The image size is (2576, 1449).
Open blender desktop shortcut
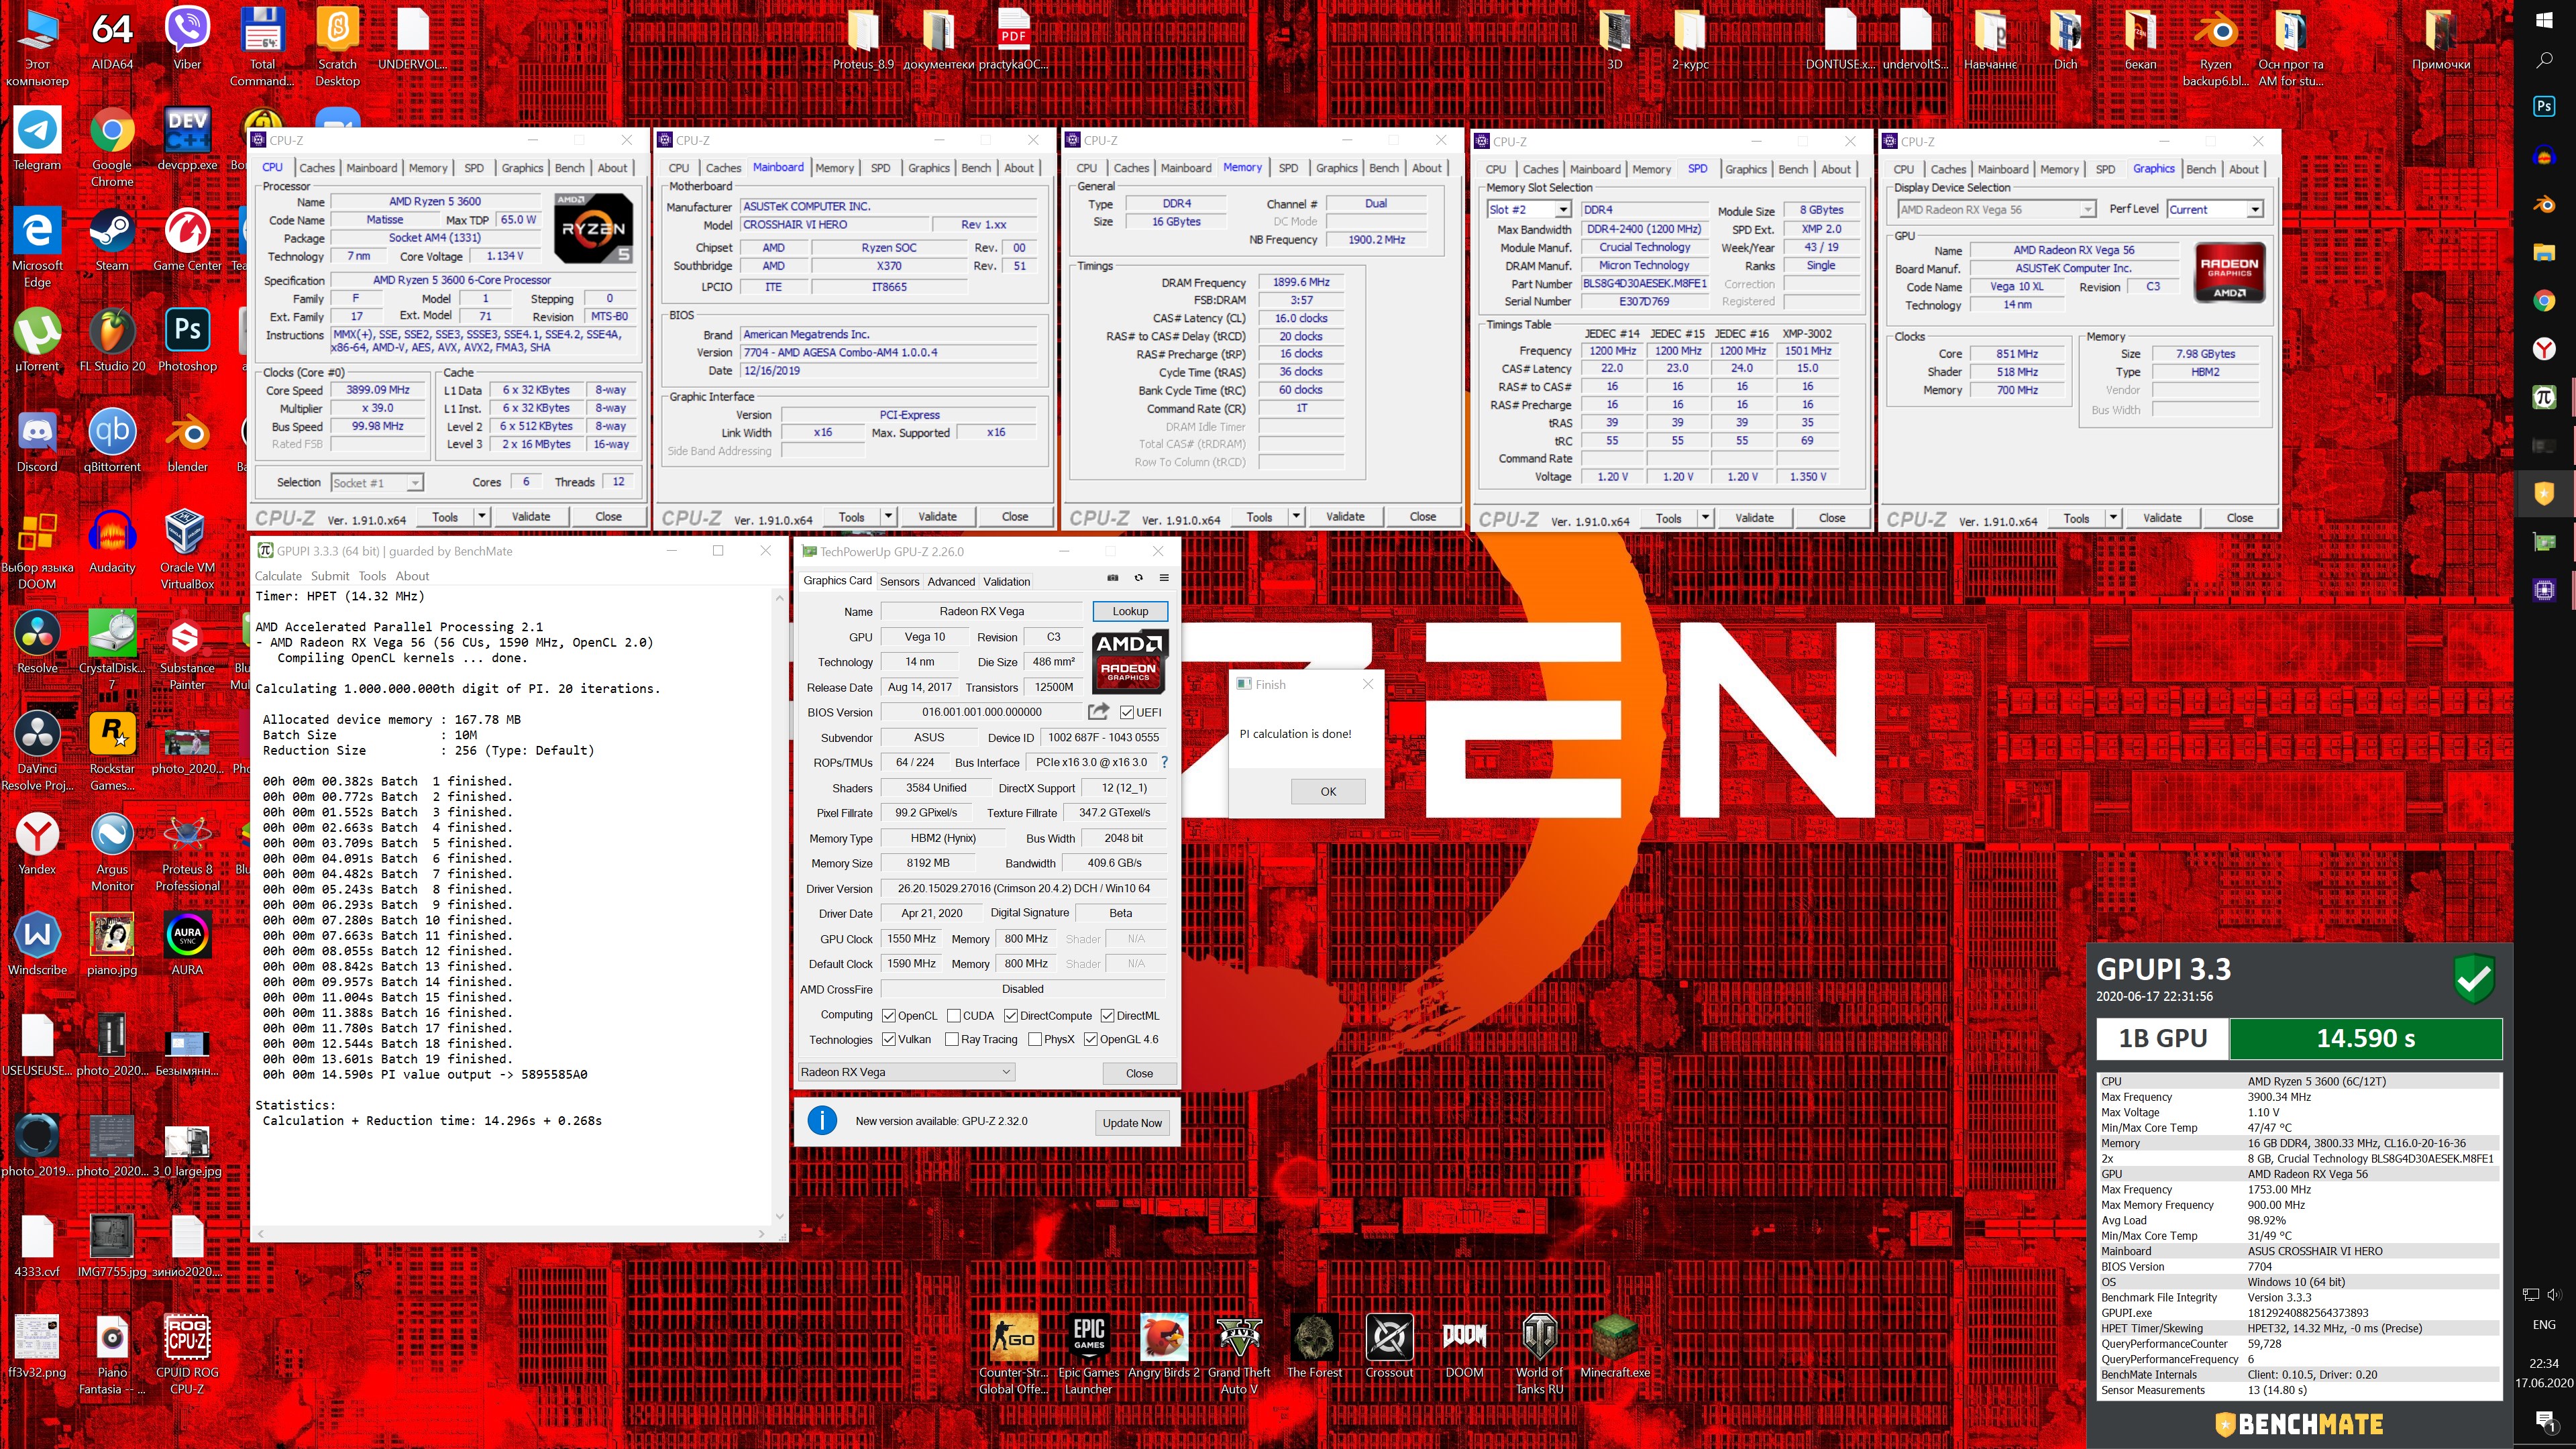pos(187,440)
